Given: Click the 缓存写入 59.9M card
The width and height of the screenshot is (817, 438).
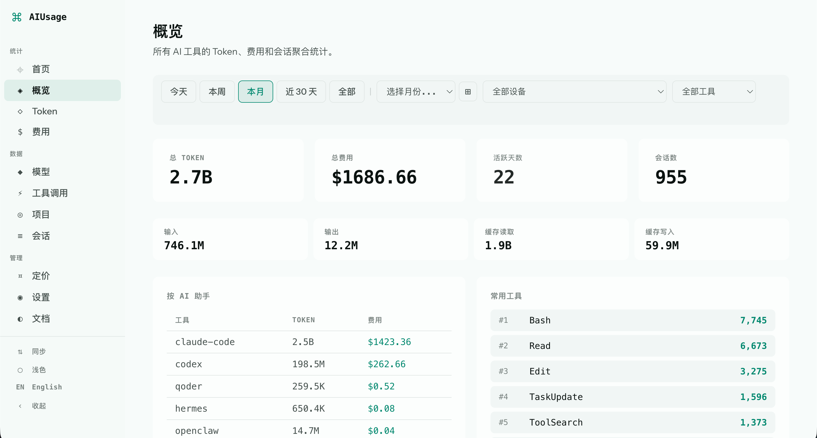Looking at the screenshot, I should pyautogui.click(x=712, y=240).
